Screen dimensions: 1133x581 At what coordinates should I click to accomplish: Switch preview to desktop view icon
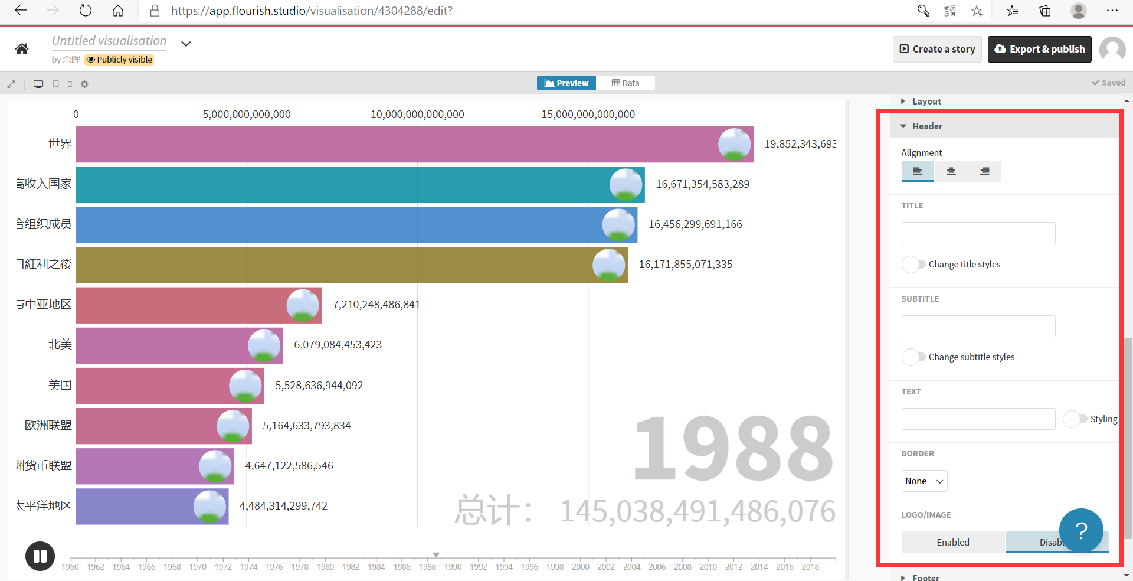coord(38,84)
